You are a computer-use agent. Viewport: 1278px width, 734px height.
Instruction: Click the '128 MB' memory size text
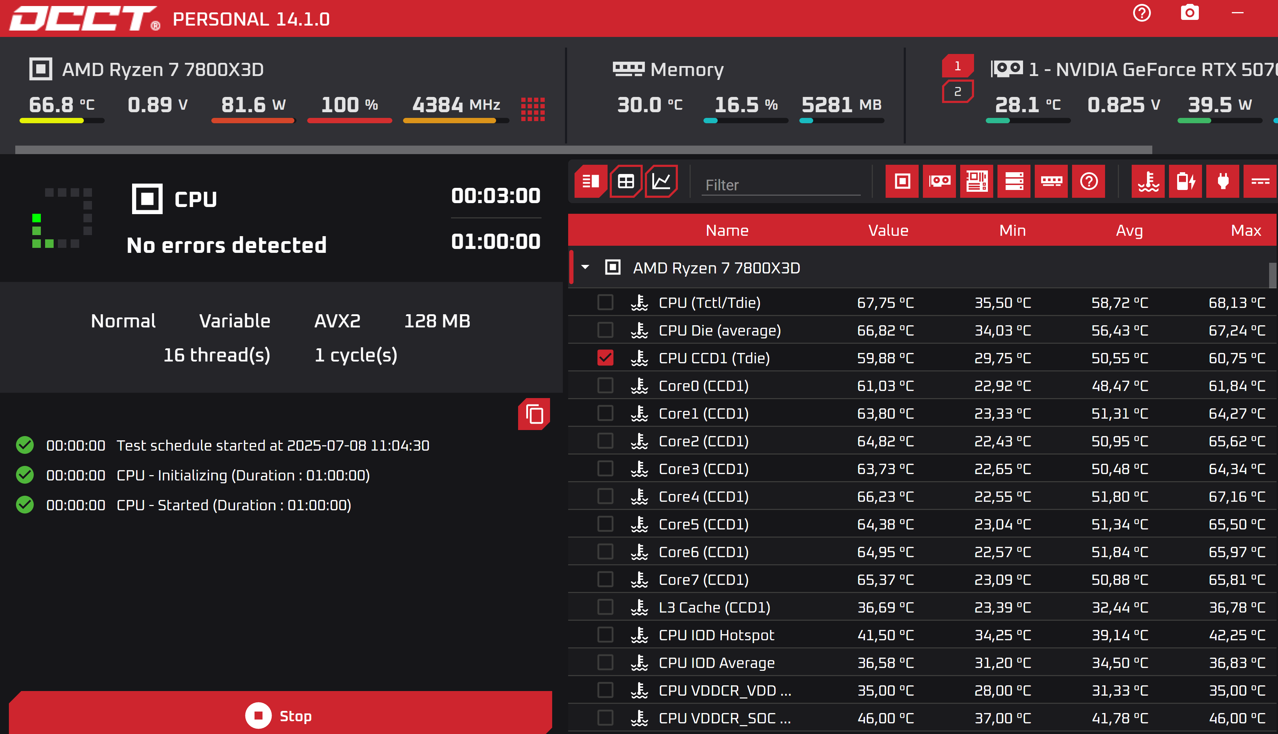(437, 321)
